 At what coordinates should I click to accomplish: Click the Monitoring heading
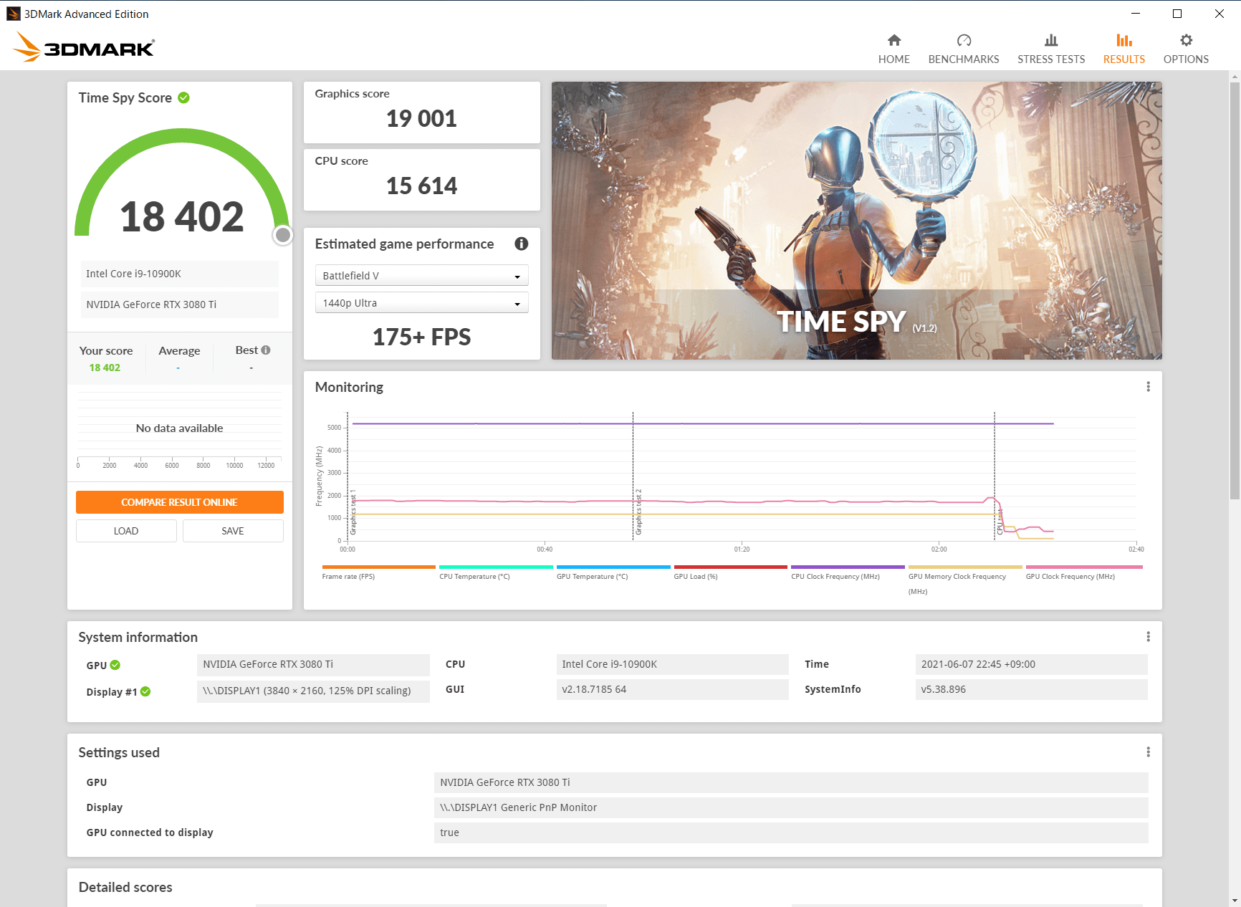[349, 387]
